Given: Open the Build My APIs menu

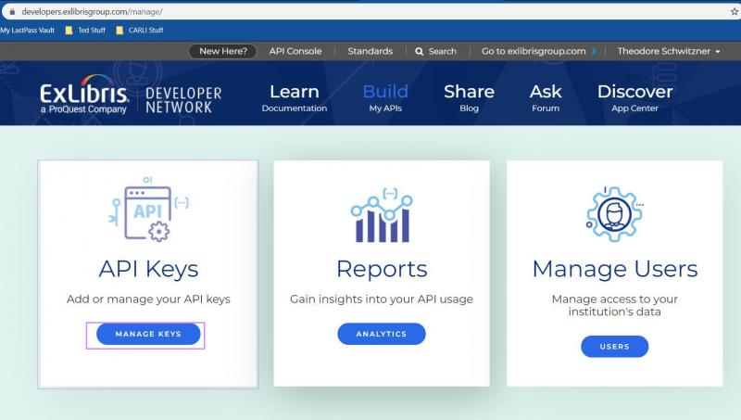Looking at the screenshot, I should click(385, 98).
